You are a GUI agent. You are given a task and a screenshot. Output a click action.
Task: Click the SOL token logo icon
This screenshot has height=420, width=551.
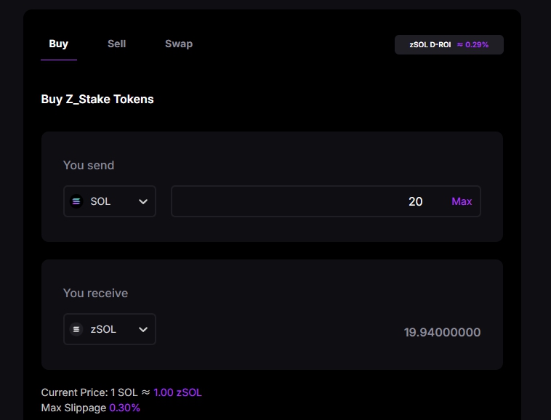(x=76, y=201)
